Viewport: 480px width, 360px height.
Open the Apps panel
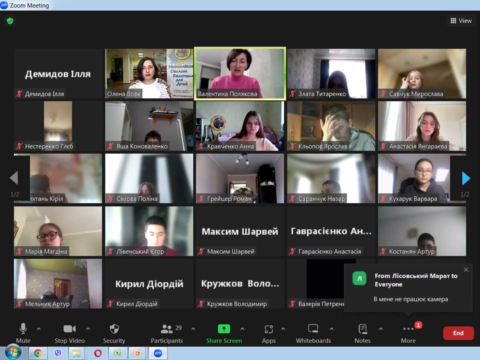point(268,333)
